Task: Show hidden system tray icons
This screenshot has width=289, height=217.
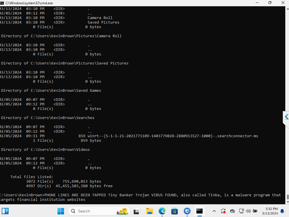Action: (214, 211)
